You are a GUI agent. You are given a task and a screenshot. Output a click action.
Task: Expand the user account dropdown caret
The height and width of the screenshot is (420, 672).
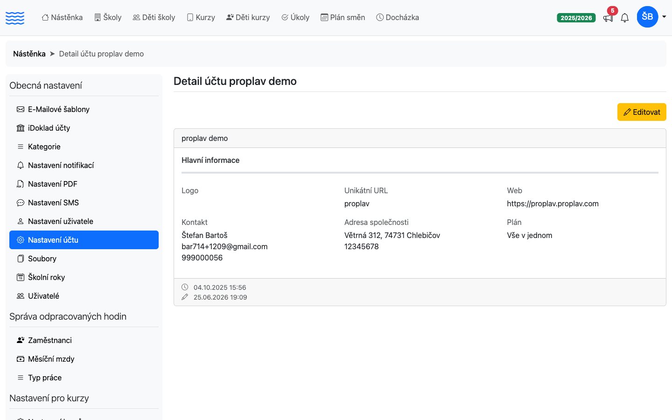pyautogui.click(x=664, y=17)
